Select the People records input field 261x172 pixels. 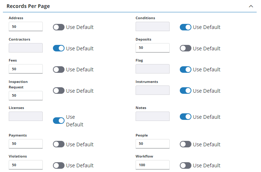(152, 144)
